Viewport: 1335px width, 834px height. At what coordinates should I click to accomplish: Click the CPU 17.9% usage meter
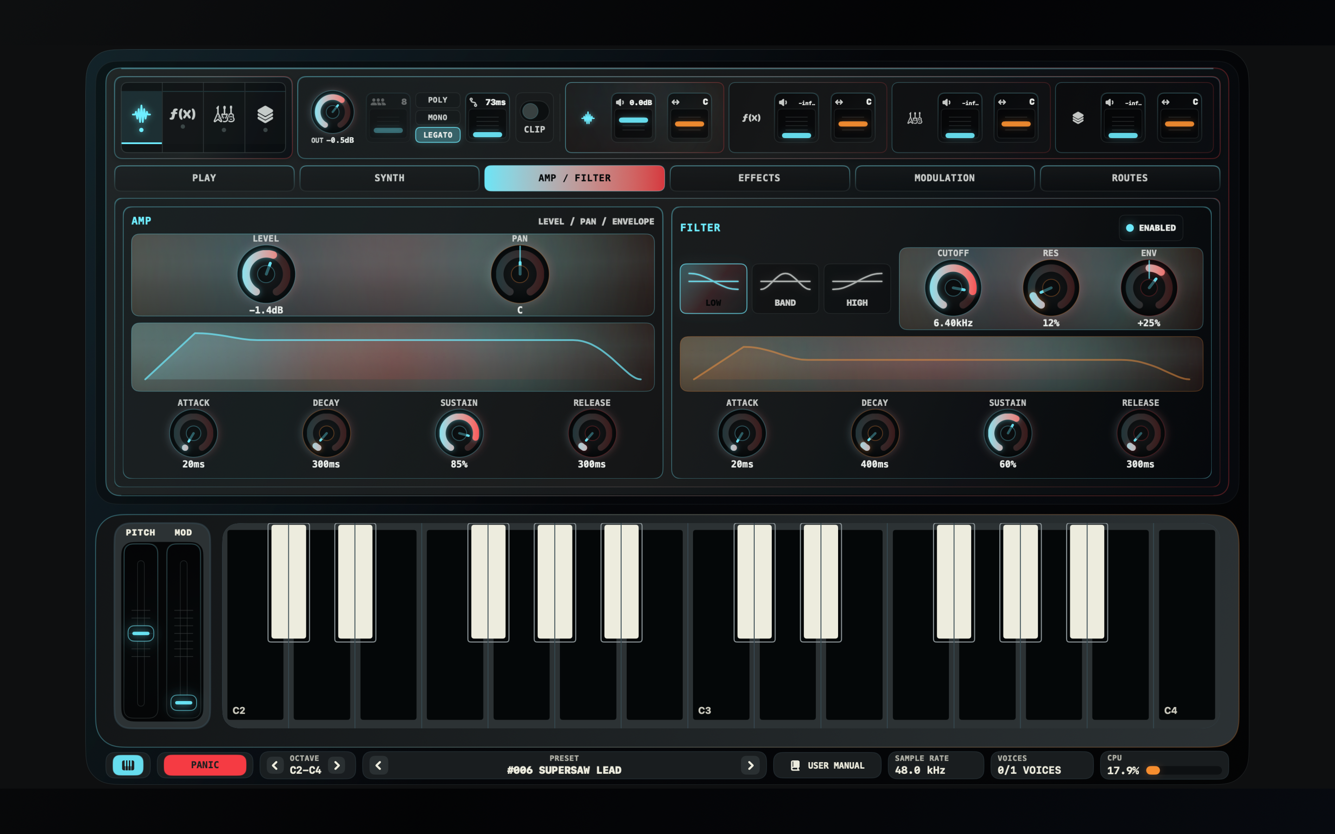1164,765
